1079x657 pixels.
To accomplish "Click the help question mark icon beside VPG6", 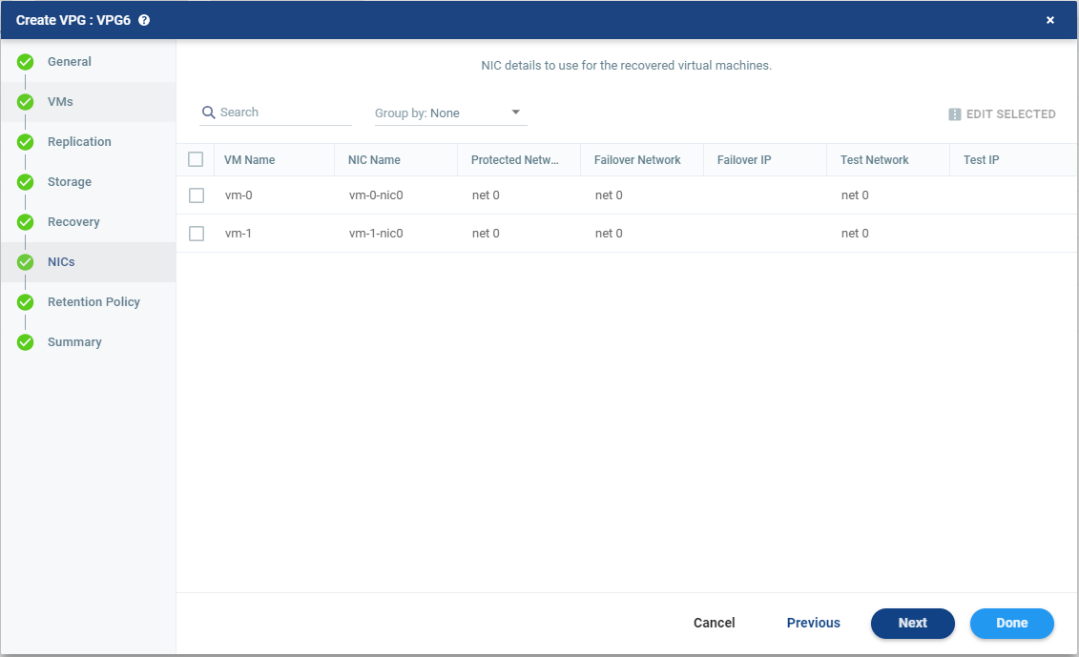I will click(144, 20).
